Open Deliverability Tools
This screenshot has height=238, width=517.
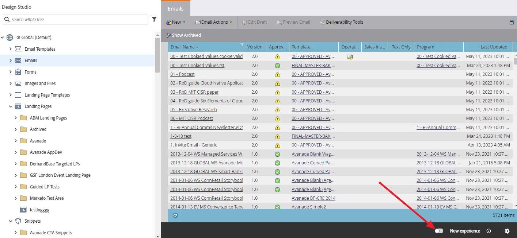pos(341,22)
